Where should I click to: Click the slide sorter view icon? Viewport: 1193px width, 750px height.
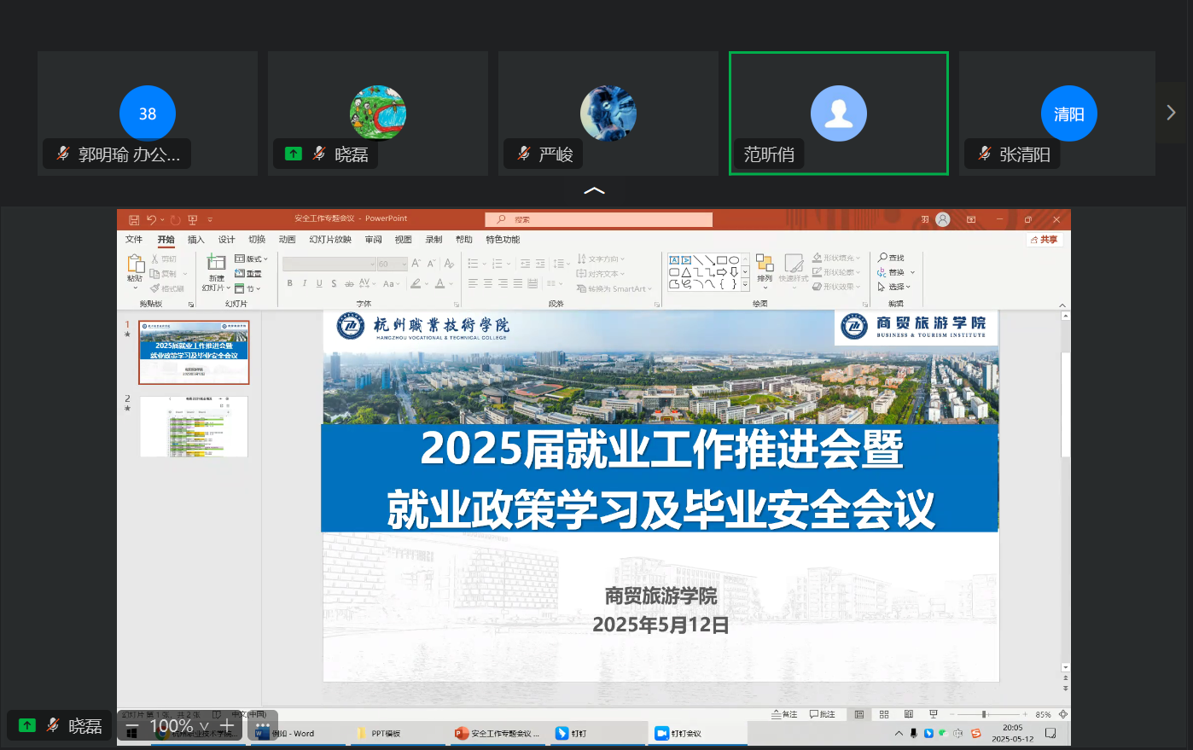pyautogui.click(x=884, y=714)
